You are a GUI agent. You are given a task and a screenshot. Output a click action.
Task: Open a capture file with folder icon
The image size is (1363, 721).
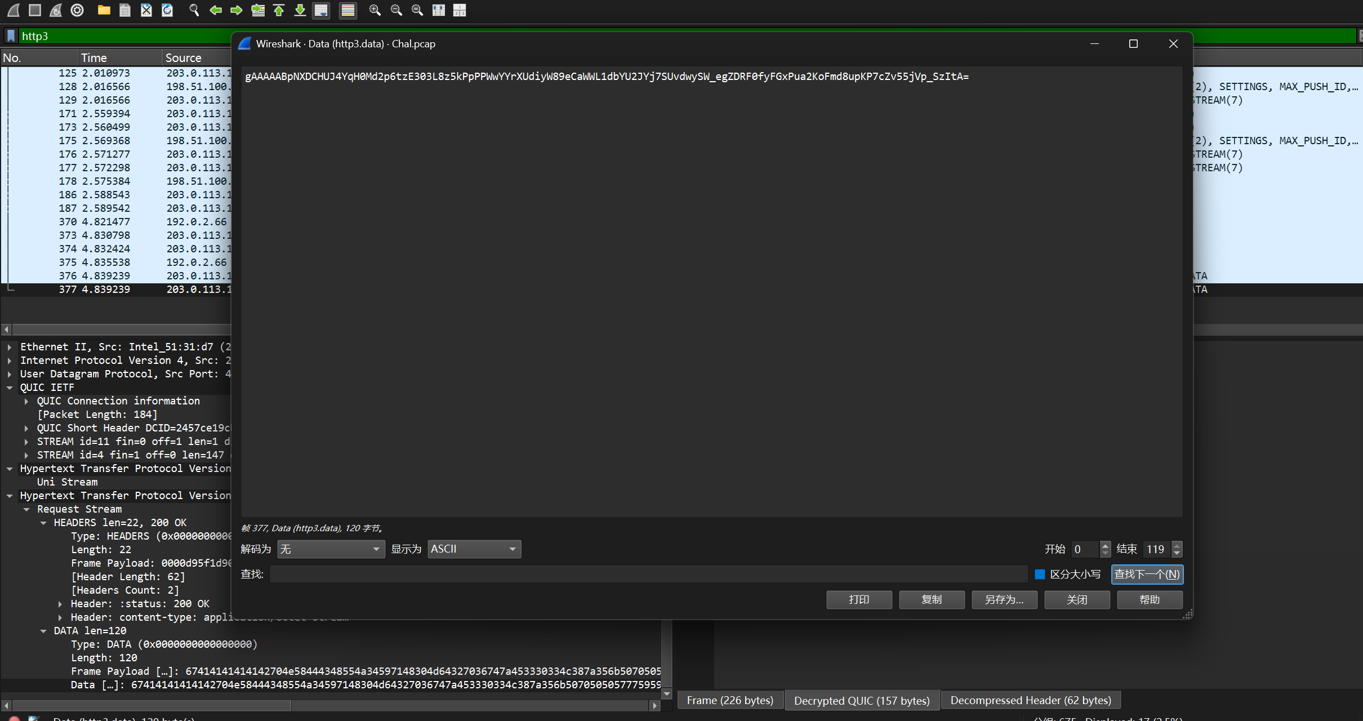coord(104,10)
